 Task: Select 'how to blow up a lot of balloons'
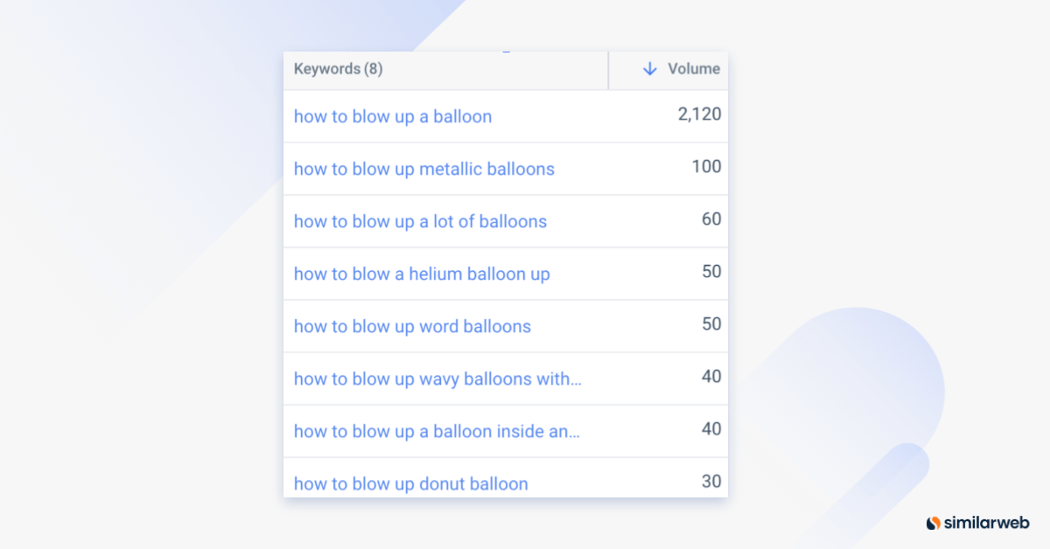(420, 221)
